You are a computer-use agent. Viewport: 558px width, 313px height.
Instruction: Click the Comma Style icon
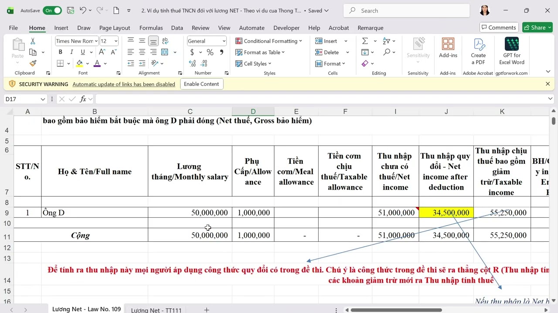[x=221, y=52]
